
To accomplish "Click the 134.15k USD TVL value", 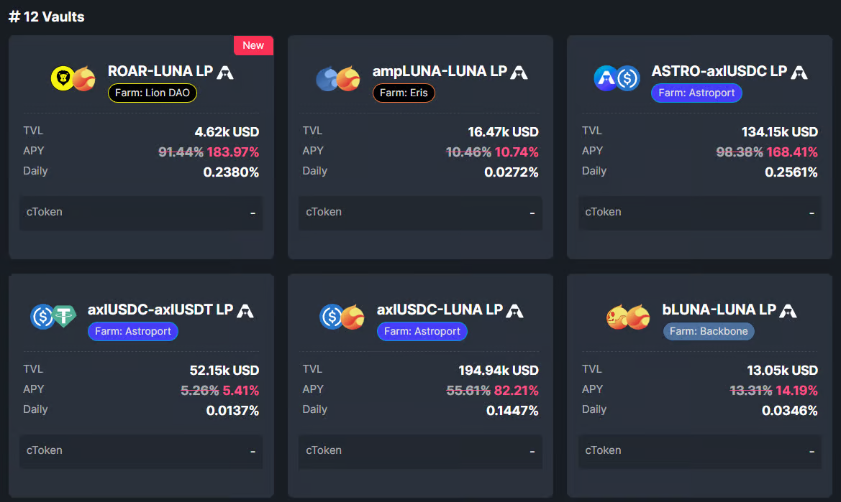I will coord(780,131).
